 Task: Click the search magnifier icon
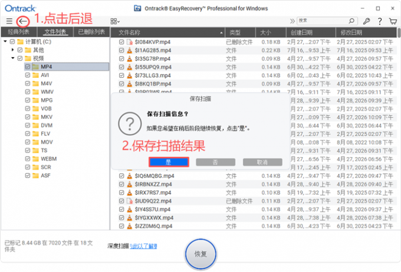[351, 21]
